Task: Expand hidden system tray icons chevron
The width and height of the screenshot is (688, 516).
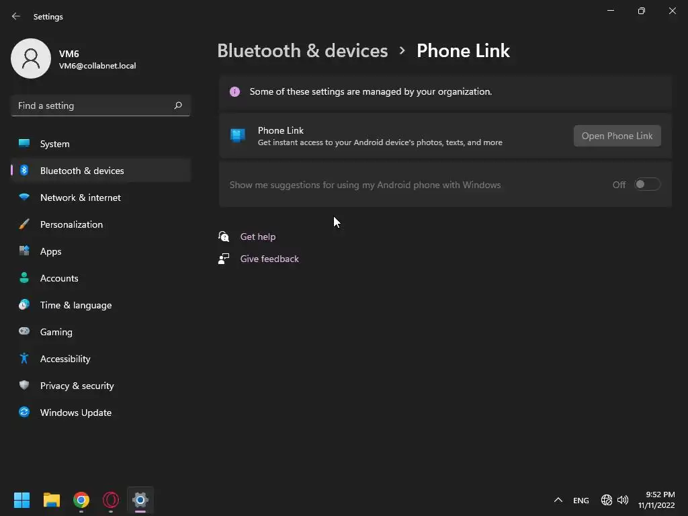Action: point(558,500)
